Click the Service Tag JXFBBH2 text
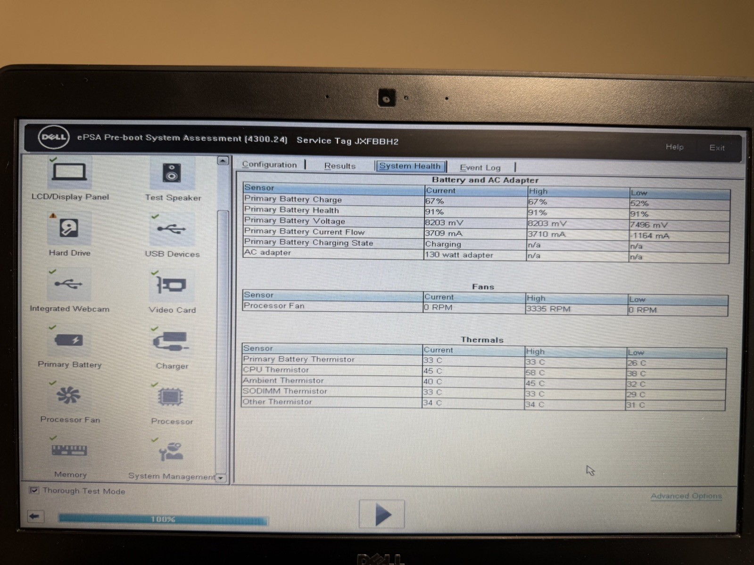The width and height of the screenshot is (754, 565). coord(348,140)
